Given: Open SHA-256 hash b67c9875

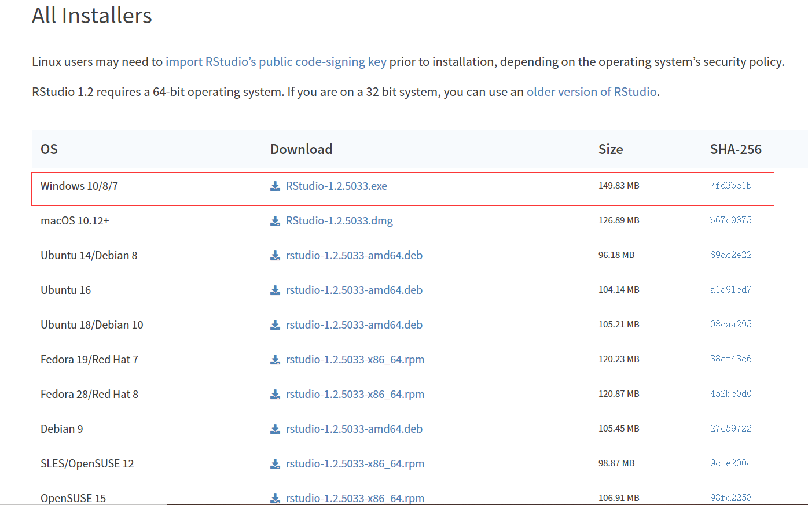Looking at the screenshot, I should point(731,220).
